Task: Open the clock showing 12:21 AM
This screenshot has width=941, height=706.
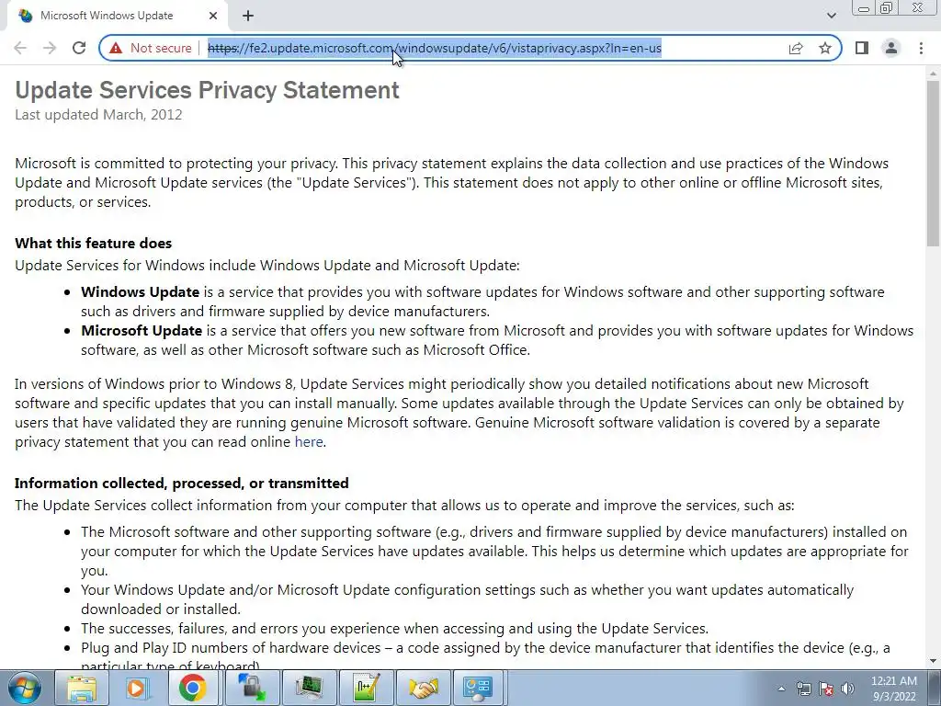Action: click(x=893, y=689)
